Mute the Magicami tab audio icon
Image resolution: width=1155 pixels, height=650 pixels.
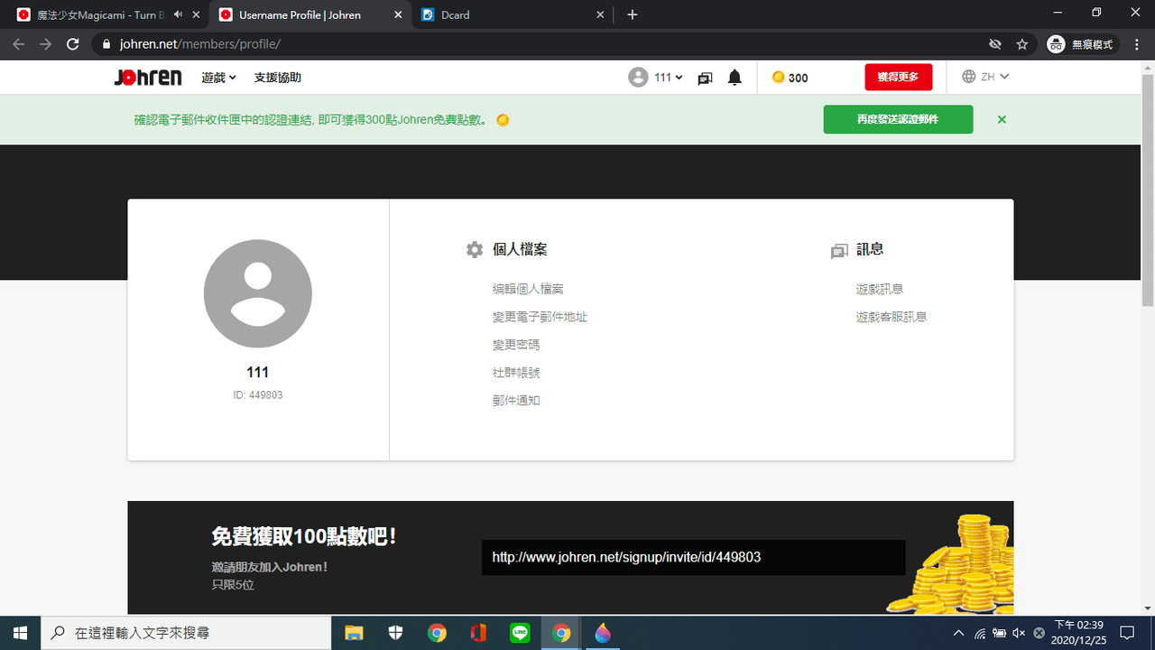tap(178, 14)
